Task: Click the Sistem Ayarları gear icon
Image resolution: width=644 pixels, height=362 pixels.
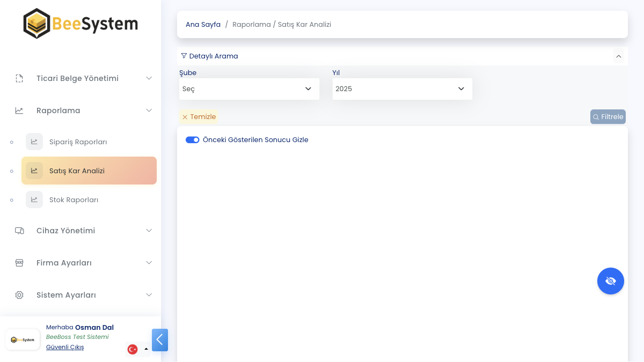Action: point(19,295)
